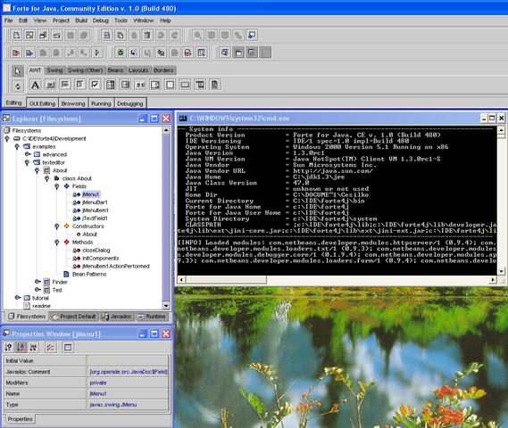Select the Bean Patterns node
The image size is (508, 428).
pyautogui.click(x=89, y=274)
